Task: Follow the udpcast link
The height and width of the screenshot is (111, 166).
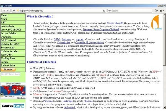Action: (80, 39)
